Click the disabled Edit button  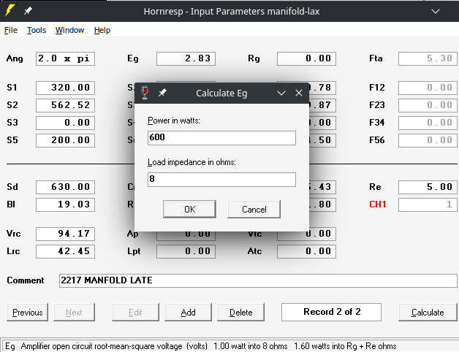pyautogui.click(x=135, y=313)
